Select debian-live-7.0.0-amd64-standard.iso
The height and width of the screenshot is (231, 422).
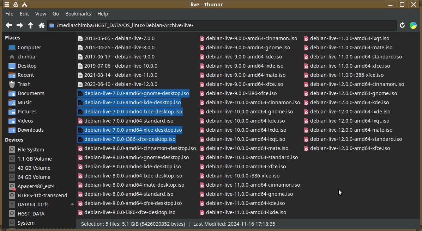click(x=126, y=120)
